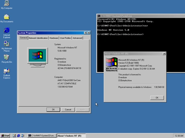Click the 'Copyright 1985-1998 Microsoft Corp.' line in cmd
185x138 pixels.
pyautogui.click(x=125, y=21)
